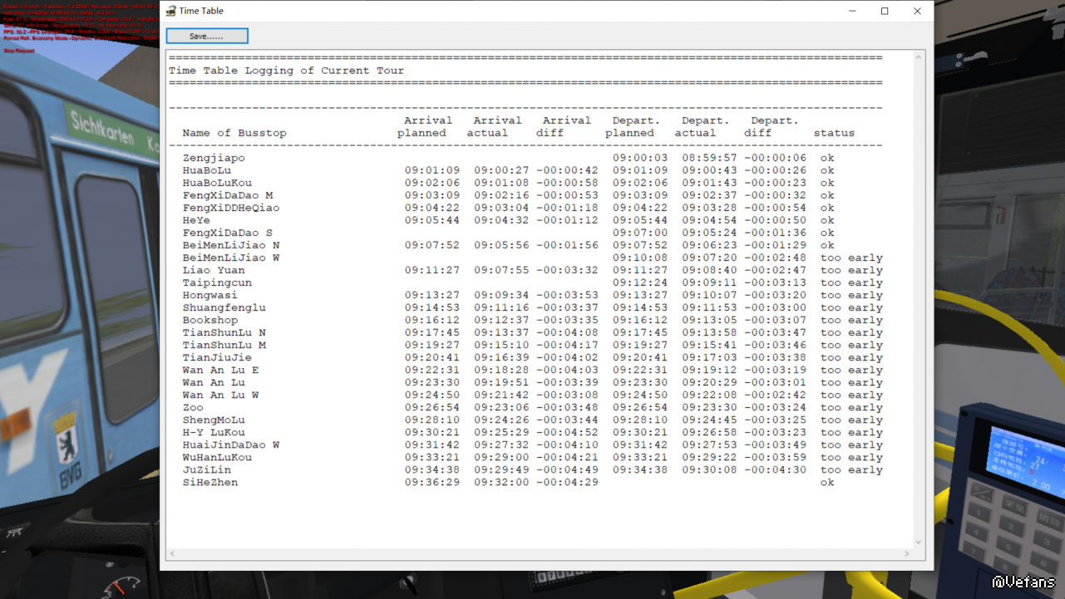This screenshot has width=1065, height=599.
Task: Close the Time Table window
Action: click(x=917, y=11)
